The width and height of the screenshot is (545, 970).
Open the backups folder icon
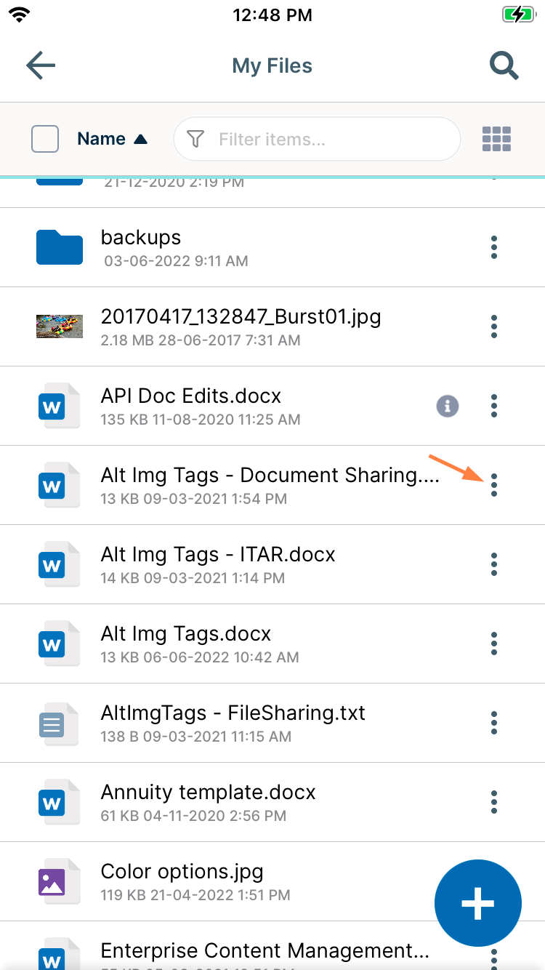click(x=59, y=247)
